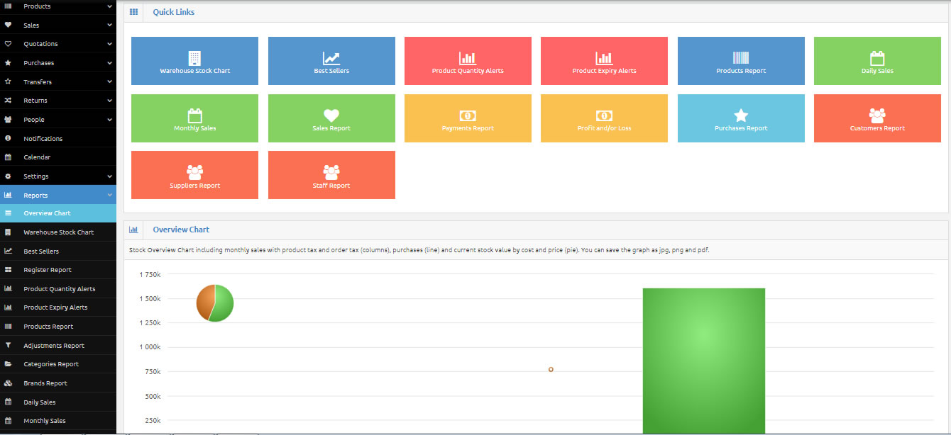
Task: Open the Product Expiry Alerts tile
Action: pyautogui.click(x=604, y=62)
